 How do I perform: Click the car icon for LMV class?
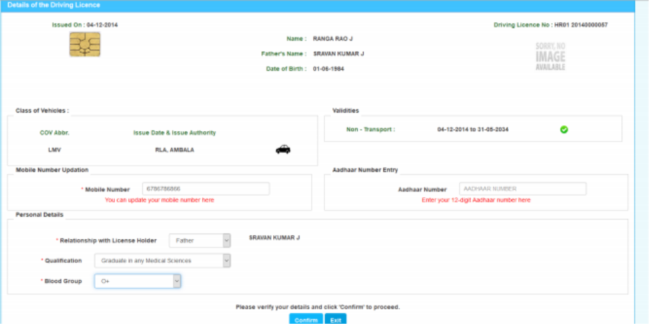(x=283, y=149)
